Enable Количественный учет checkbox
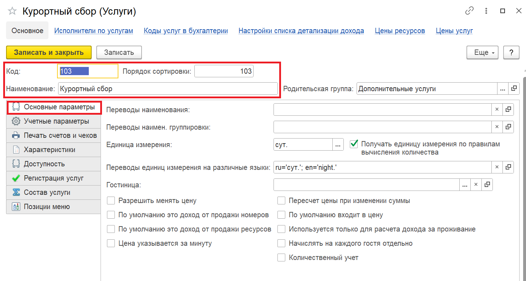526x281 pixels. pos(281,257)
